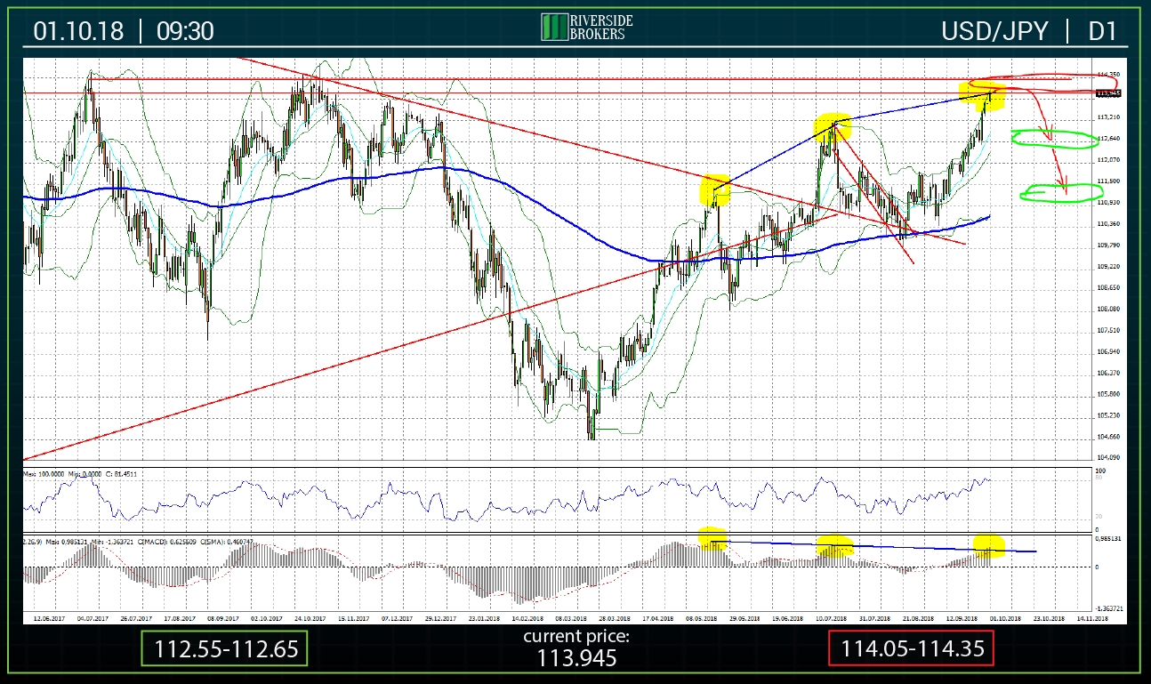Click the 17.08.2017 date axis label
The height and width of the screenshot is (684, 1151).
pos(181,617)
